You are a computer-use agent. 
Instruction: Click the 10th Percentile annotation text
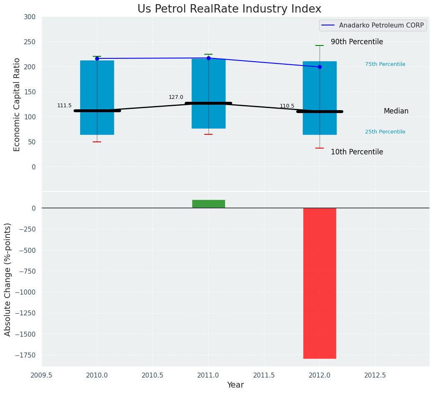(x=357, y=152)
